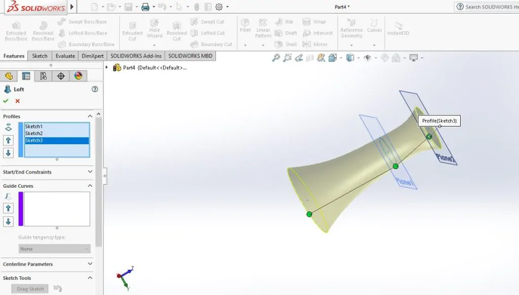This screenshot has height=295, width=519.
Task: Click the Plane2 label in viewport
Action: (446, 158)
